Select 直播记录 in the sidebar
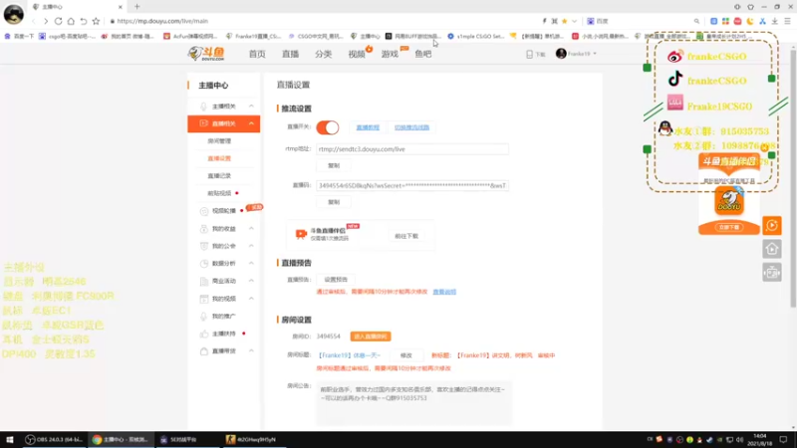Screen dimensions: 797x448 pyautogui.click(x=219, y=176)
